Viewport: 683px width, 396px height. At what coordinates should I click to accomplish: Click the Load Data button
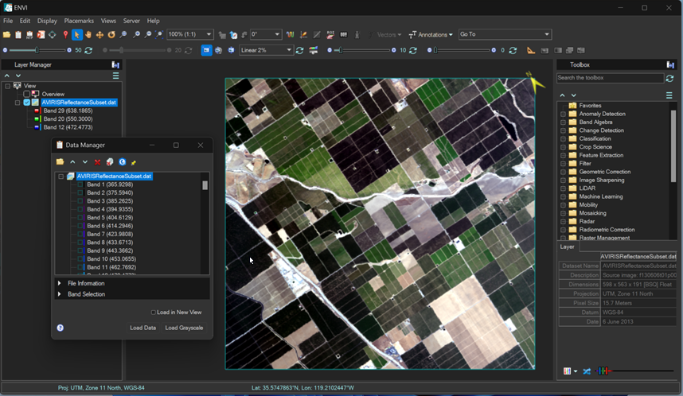(142, 328)
